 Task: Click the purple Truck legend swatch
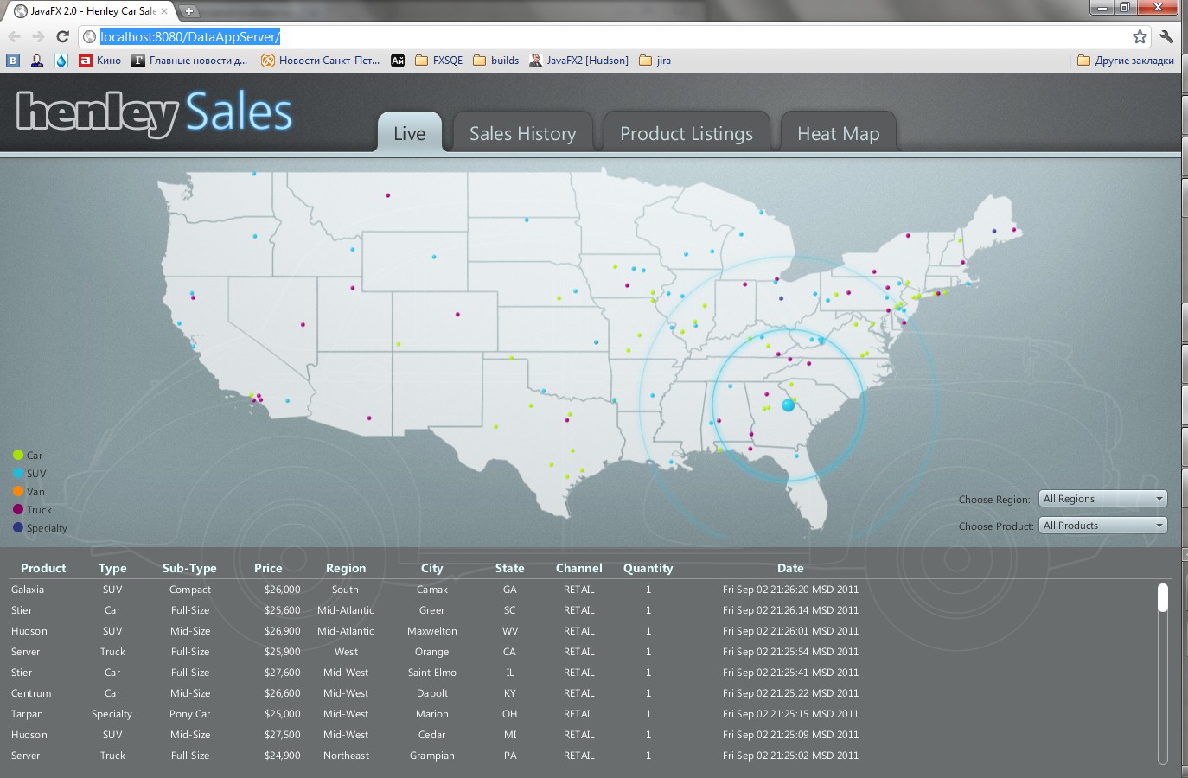[18, 510]
